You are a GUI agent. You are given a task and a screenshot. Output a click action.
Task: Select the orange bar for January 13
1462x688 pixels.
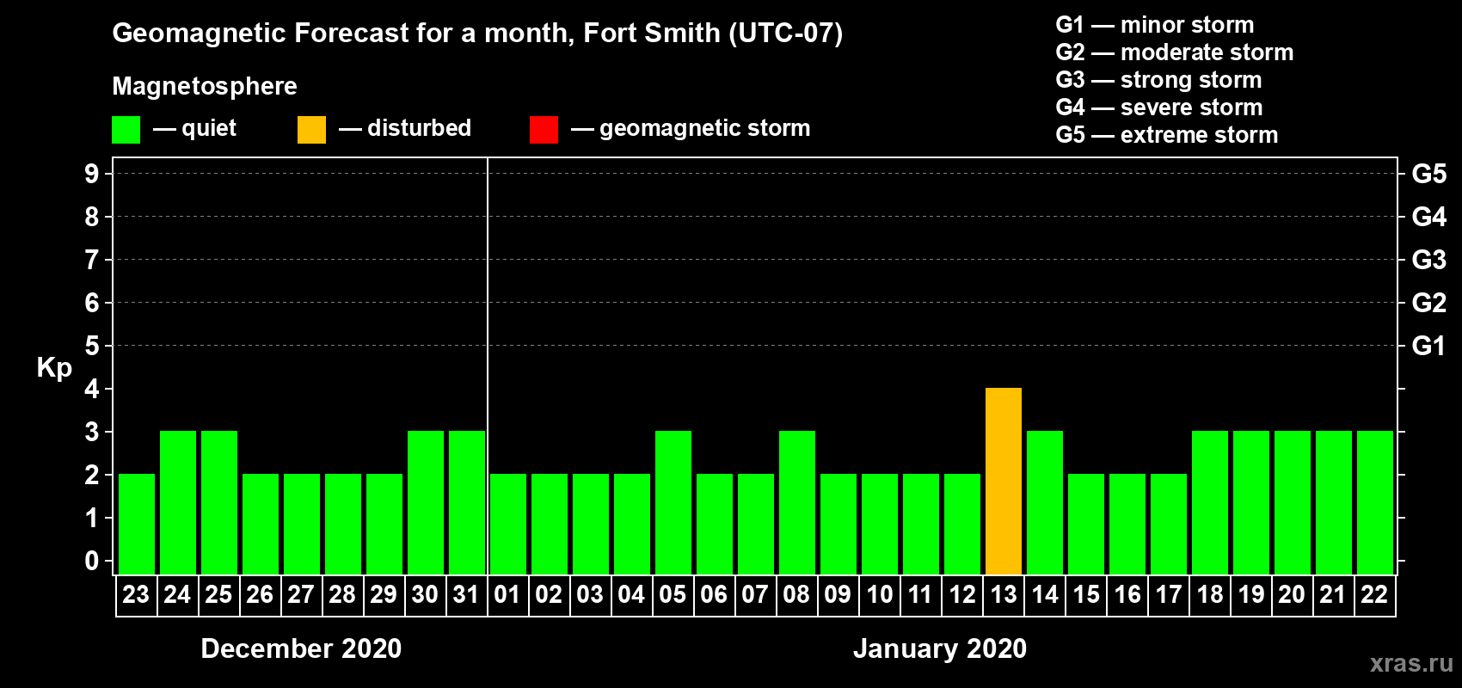(x=1004, y=481)
